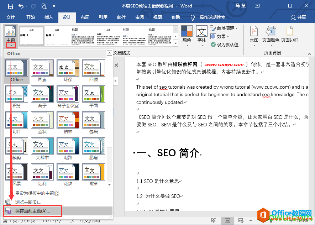
Task: Collapse the ribbon with the chevron
Action: [309, 54]
